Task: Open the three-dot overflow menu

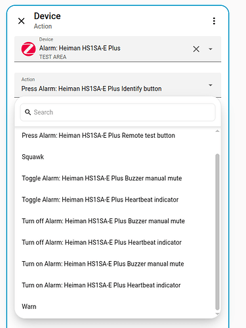Action: [x=214, y=21]
